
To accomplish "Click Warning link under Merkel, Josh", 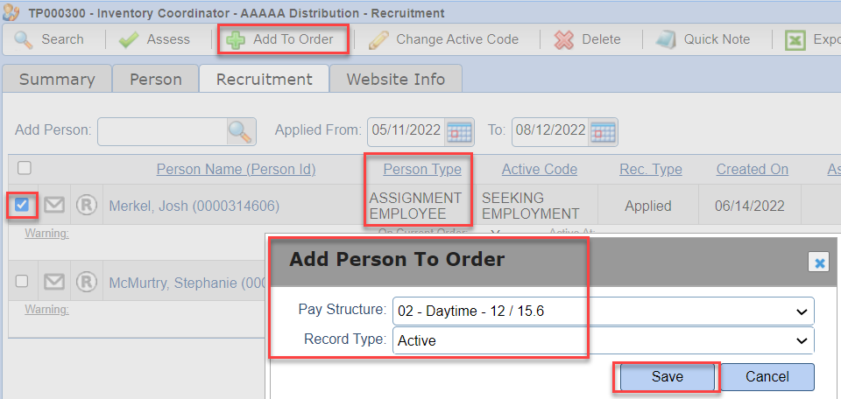I will tap(46, 234).
